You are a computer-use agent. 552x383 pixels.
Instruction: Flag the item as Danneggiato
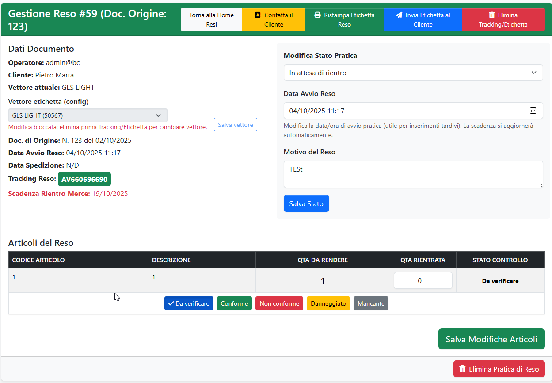[328, 303]
